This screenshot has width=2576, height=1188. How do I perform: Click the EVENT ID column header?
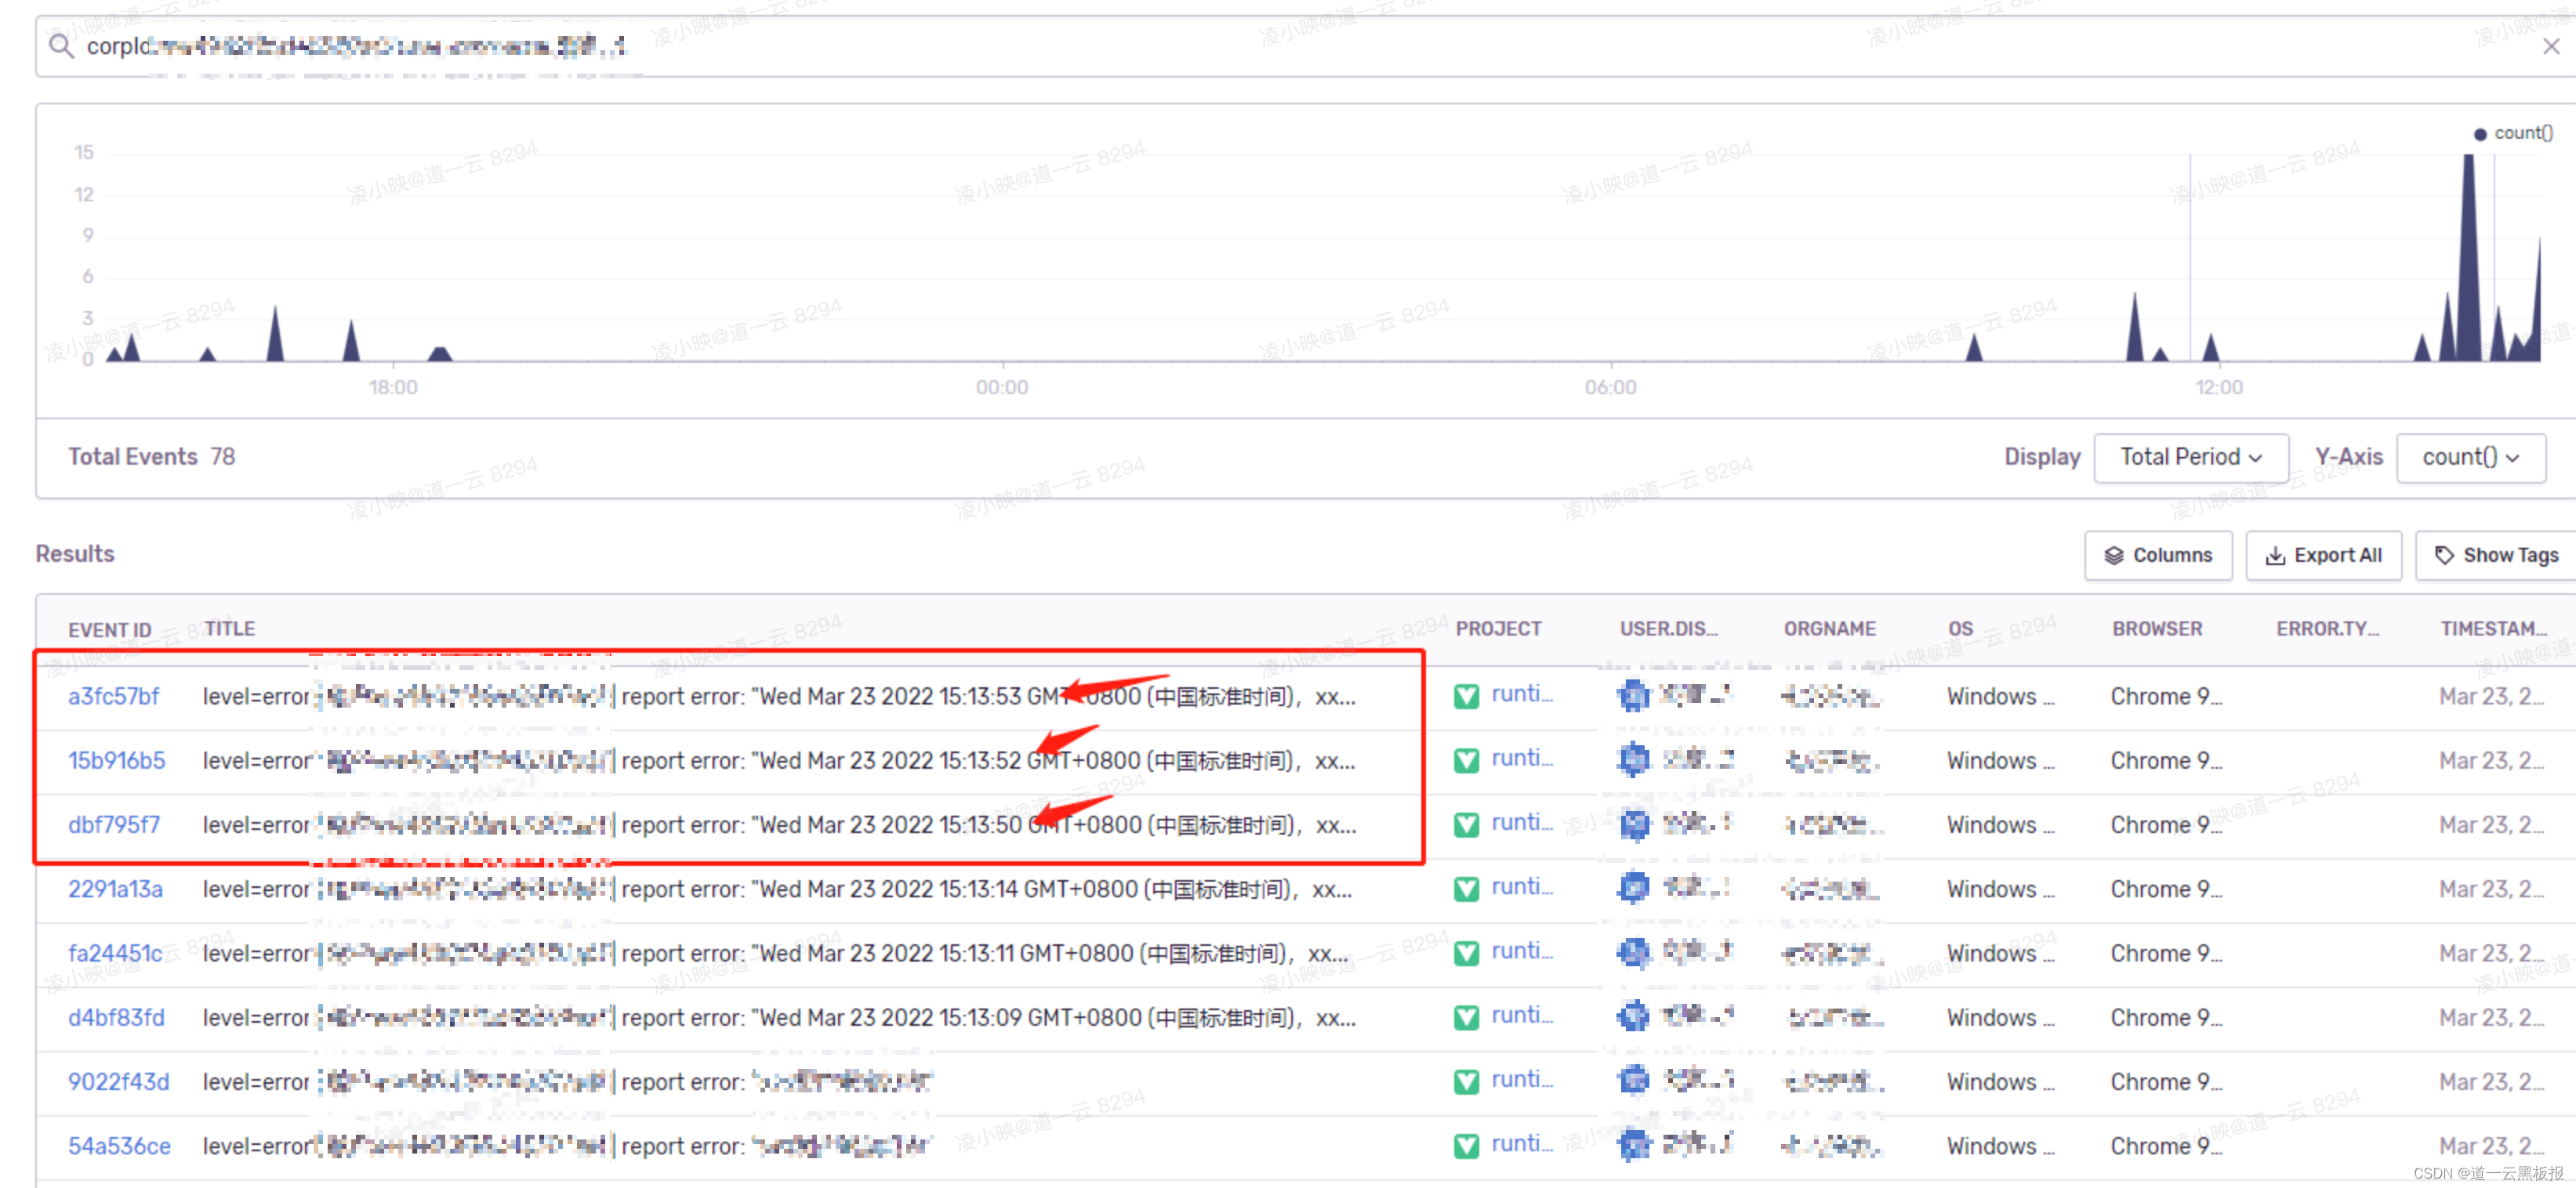[110, 630]
